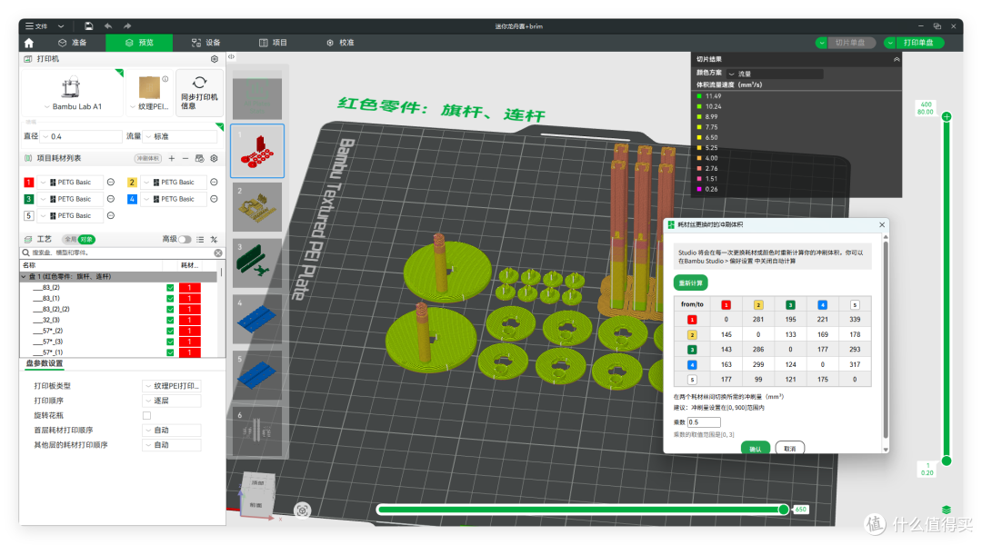
Task: Uncheck the checkbox for object 32_(3)
Action: tap(170, 320)
